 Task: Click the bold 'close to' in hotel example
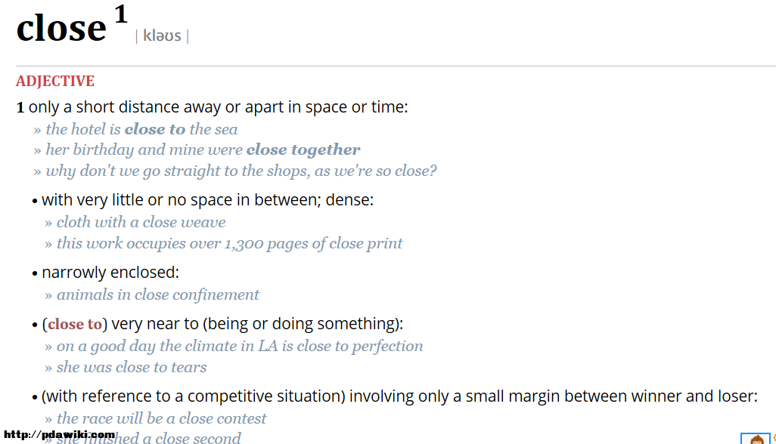(x=155, y=129)
